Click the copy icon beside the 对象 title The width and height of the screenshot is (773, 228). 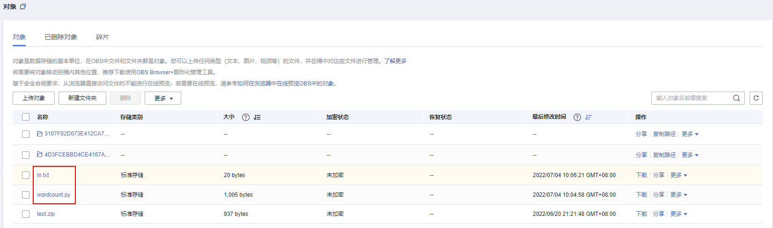tap(23, 7)
